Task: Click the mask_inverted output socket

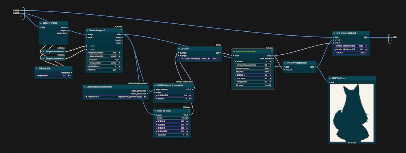Action: [x=273, y=59]
